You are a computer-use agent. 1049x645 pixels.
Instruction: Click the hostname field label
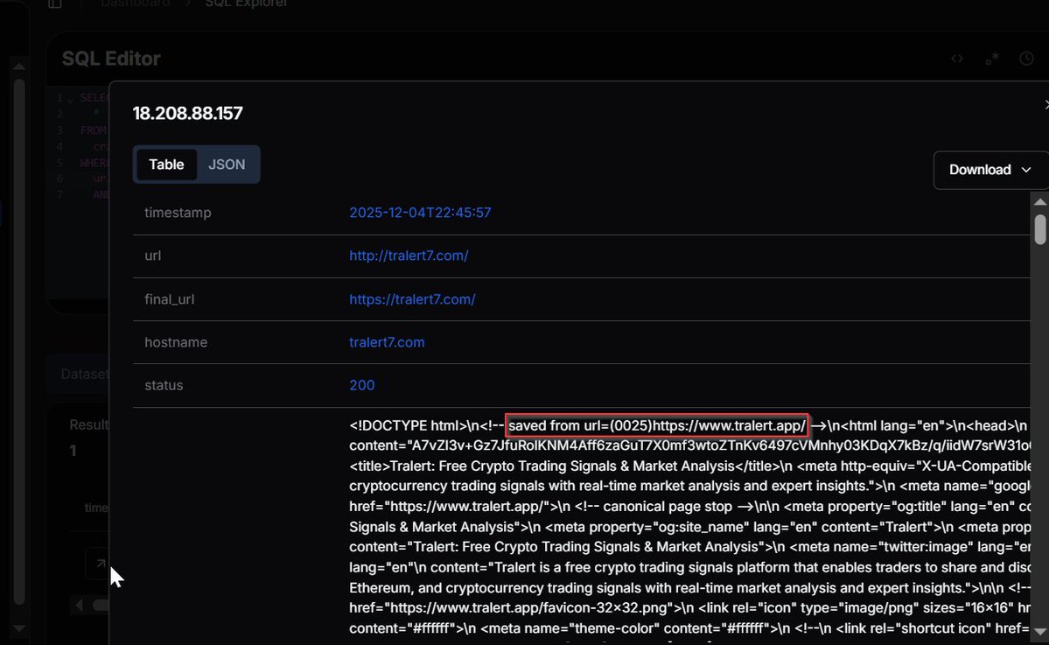click(x=176, y=342)
